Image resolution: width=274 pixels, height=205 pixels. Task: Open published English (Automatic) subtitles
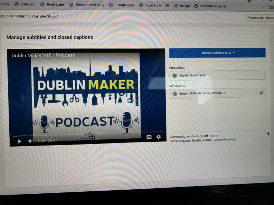tap(217, 75)
